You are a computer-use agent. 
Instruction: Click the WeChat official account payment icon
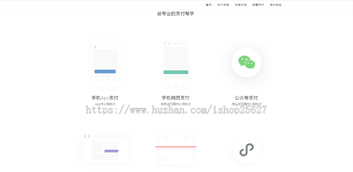pos(246,62)
